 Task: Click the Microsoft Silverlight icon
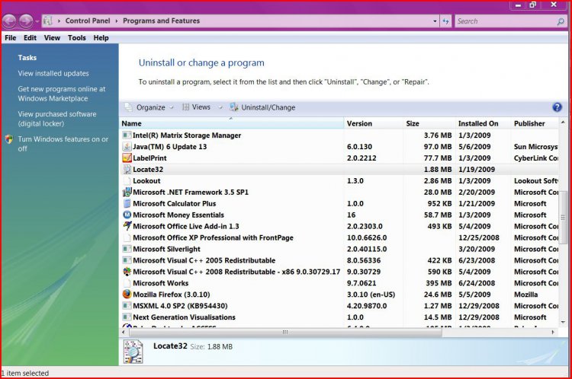tap(127, 249)
